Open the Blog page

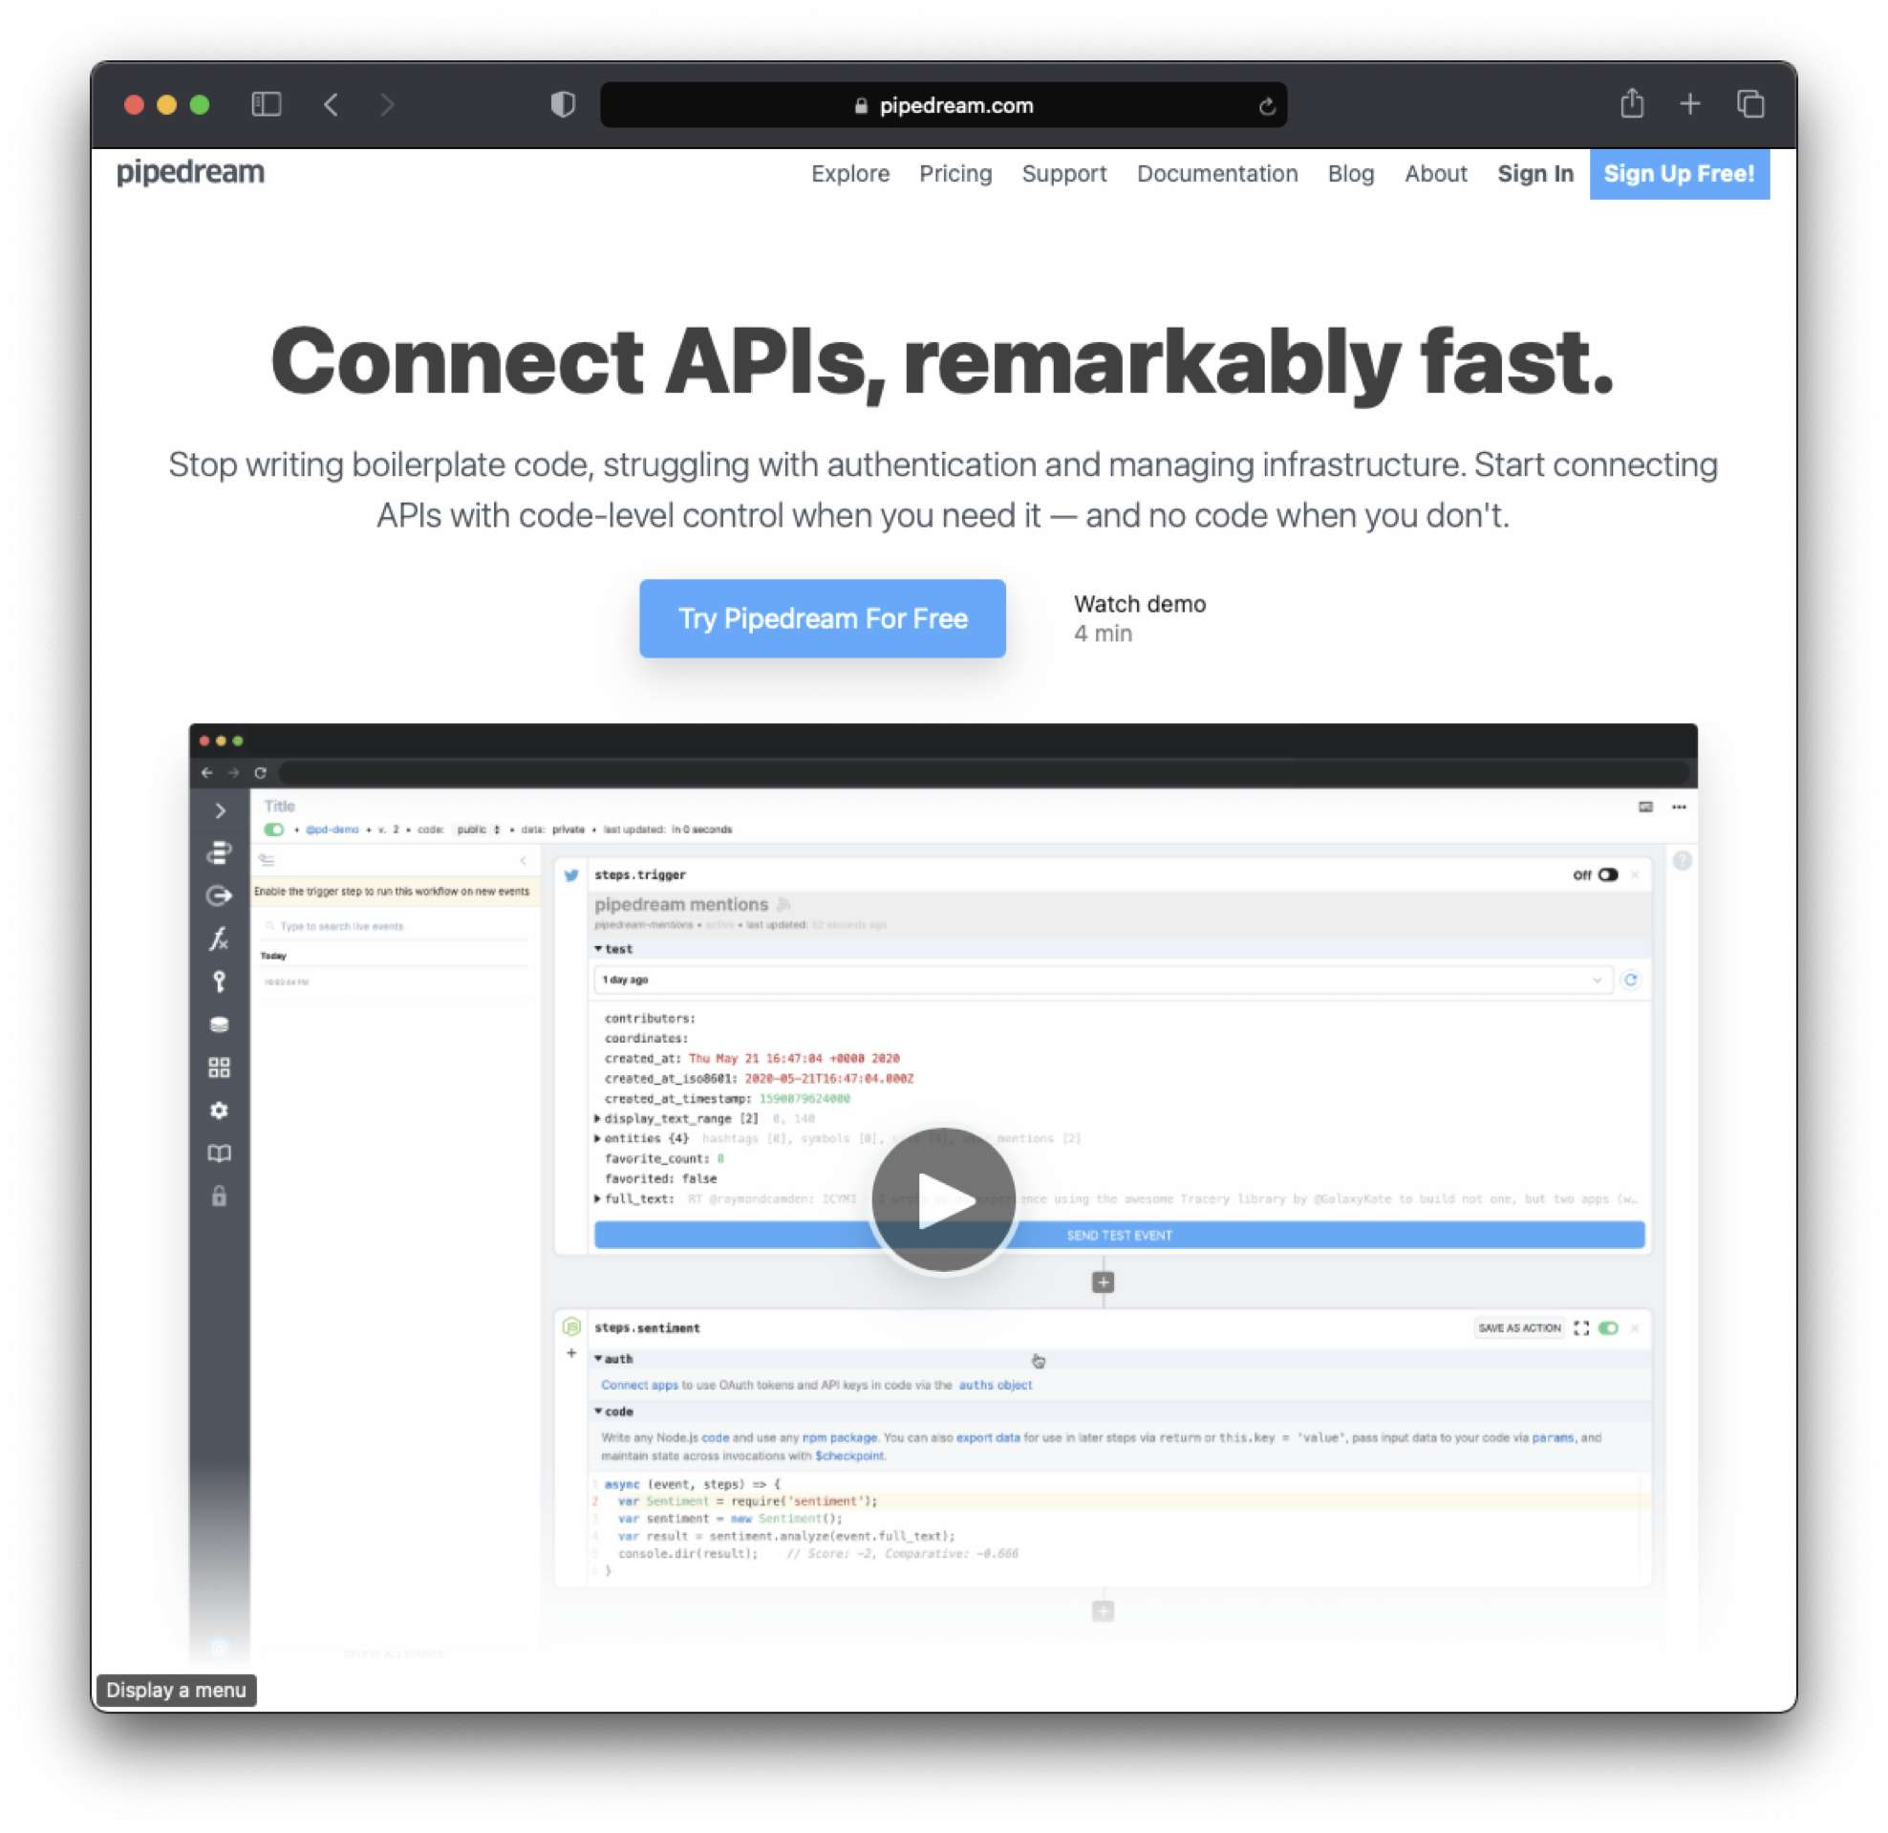click(1350, 174)
